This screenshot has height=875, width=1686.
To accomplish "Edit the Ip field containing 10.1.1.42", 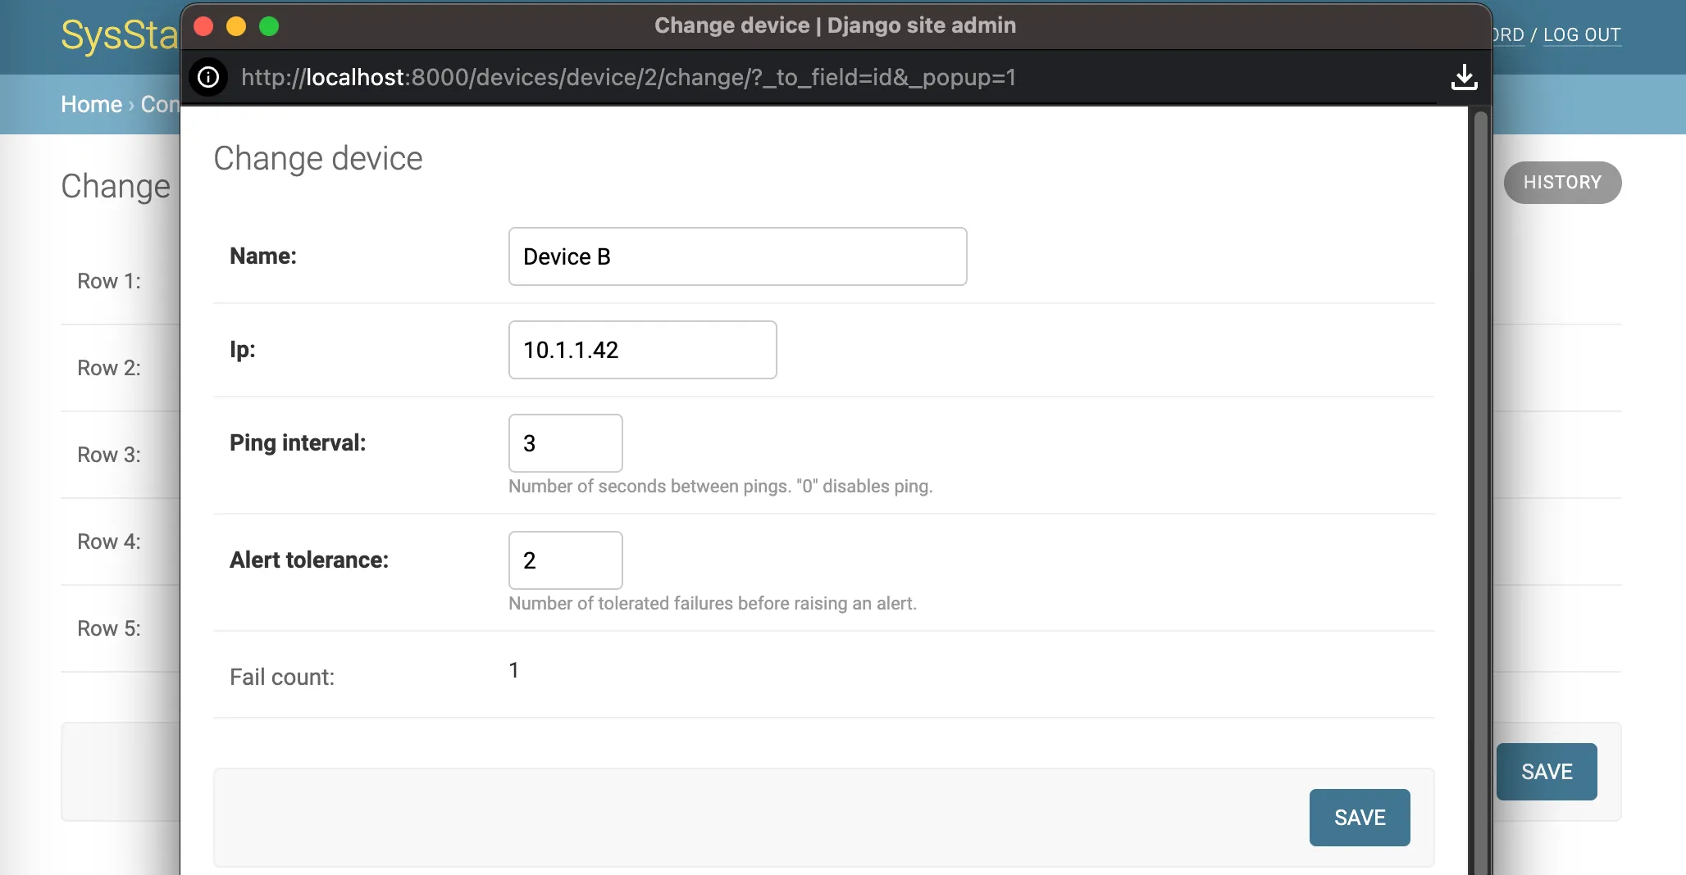I will (x=642, y=350).
